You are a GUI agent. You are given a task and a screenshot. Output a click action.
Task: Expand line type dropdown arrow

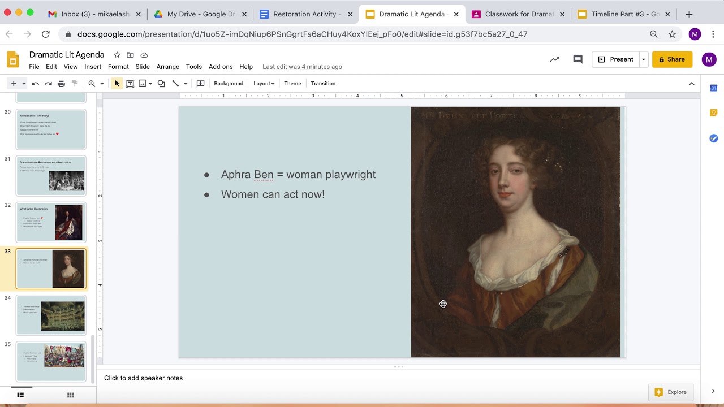[186, 84]
